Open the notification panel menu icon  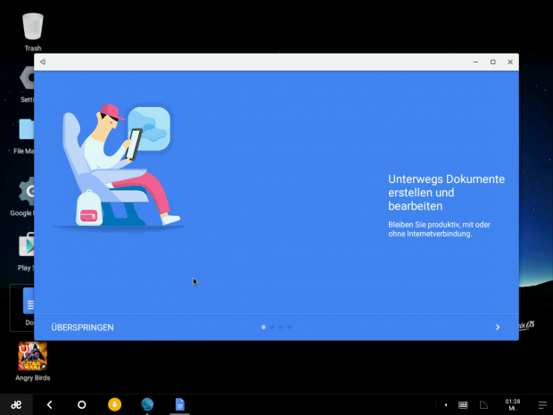pyautogui.click(x=542, y=405)
